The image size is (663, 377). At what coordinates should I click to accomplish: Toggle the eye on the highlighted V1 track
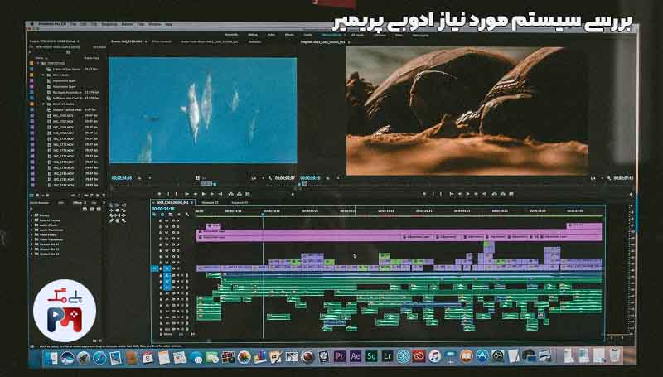click(178, 268)
